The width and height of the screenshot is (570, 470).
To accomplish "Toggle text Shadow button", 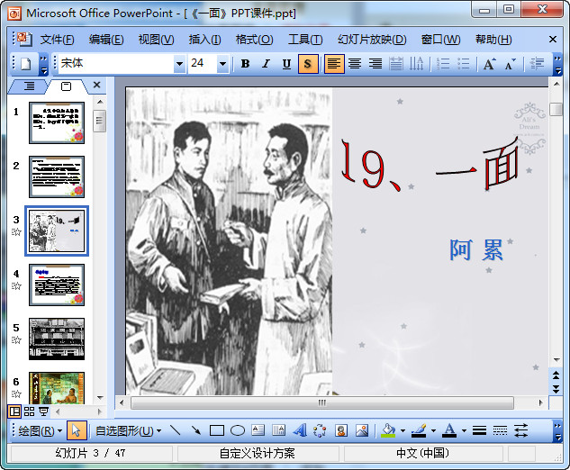I will tap(308, 64).
